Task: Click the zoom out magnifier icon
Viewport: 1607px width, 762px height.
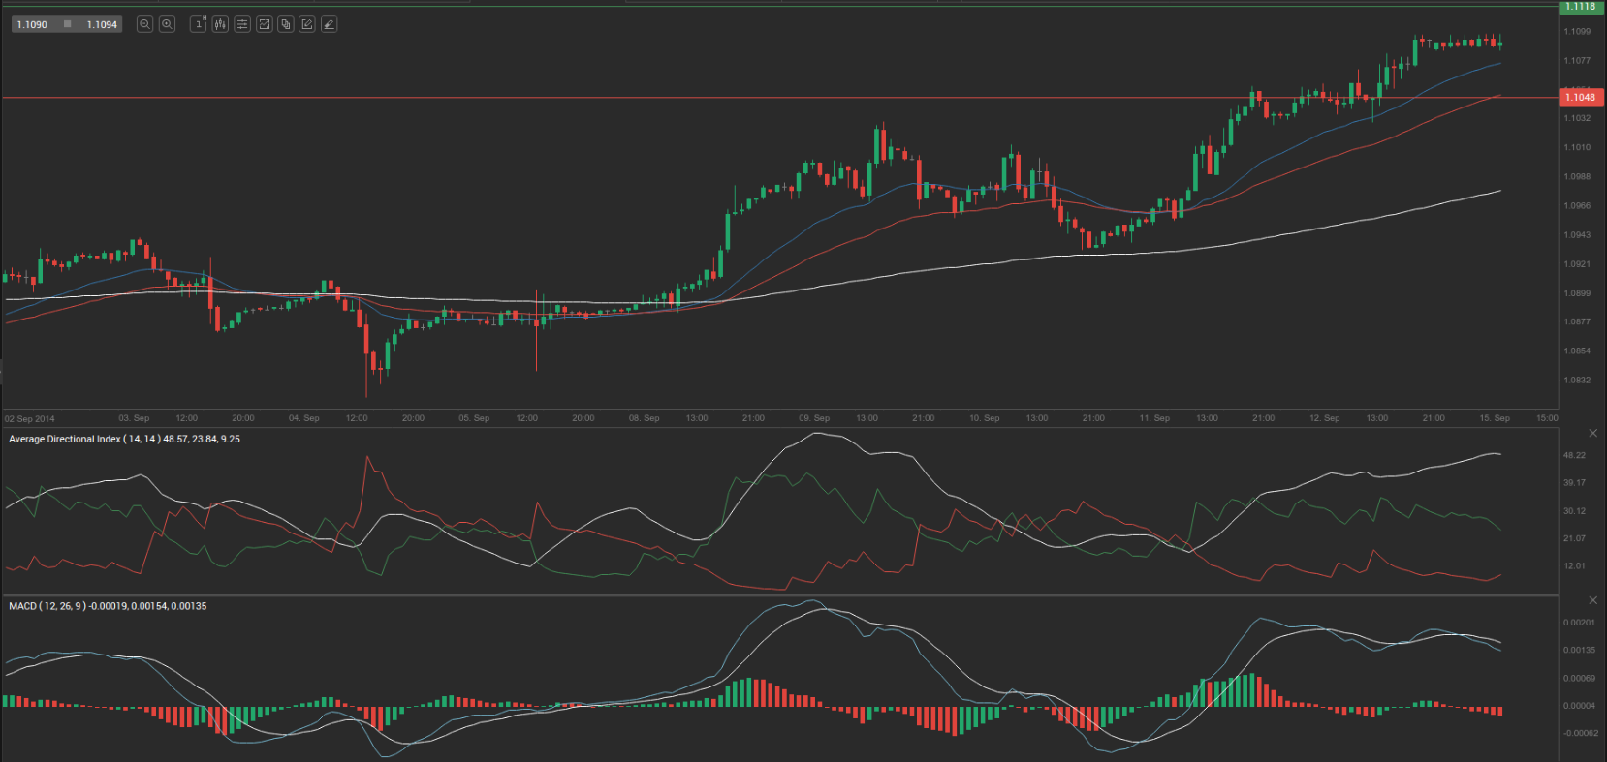Action: tap(144, 24)
